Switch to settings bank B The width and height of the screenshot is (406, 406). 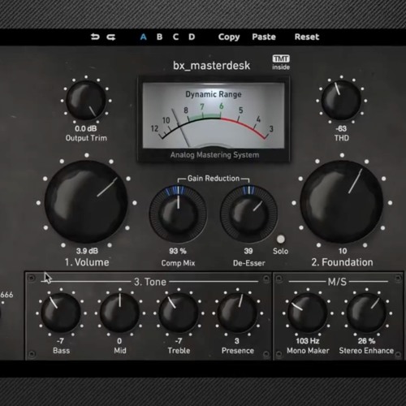(159, 37)
